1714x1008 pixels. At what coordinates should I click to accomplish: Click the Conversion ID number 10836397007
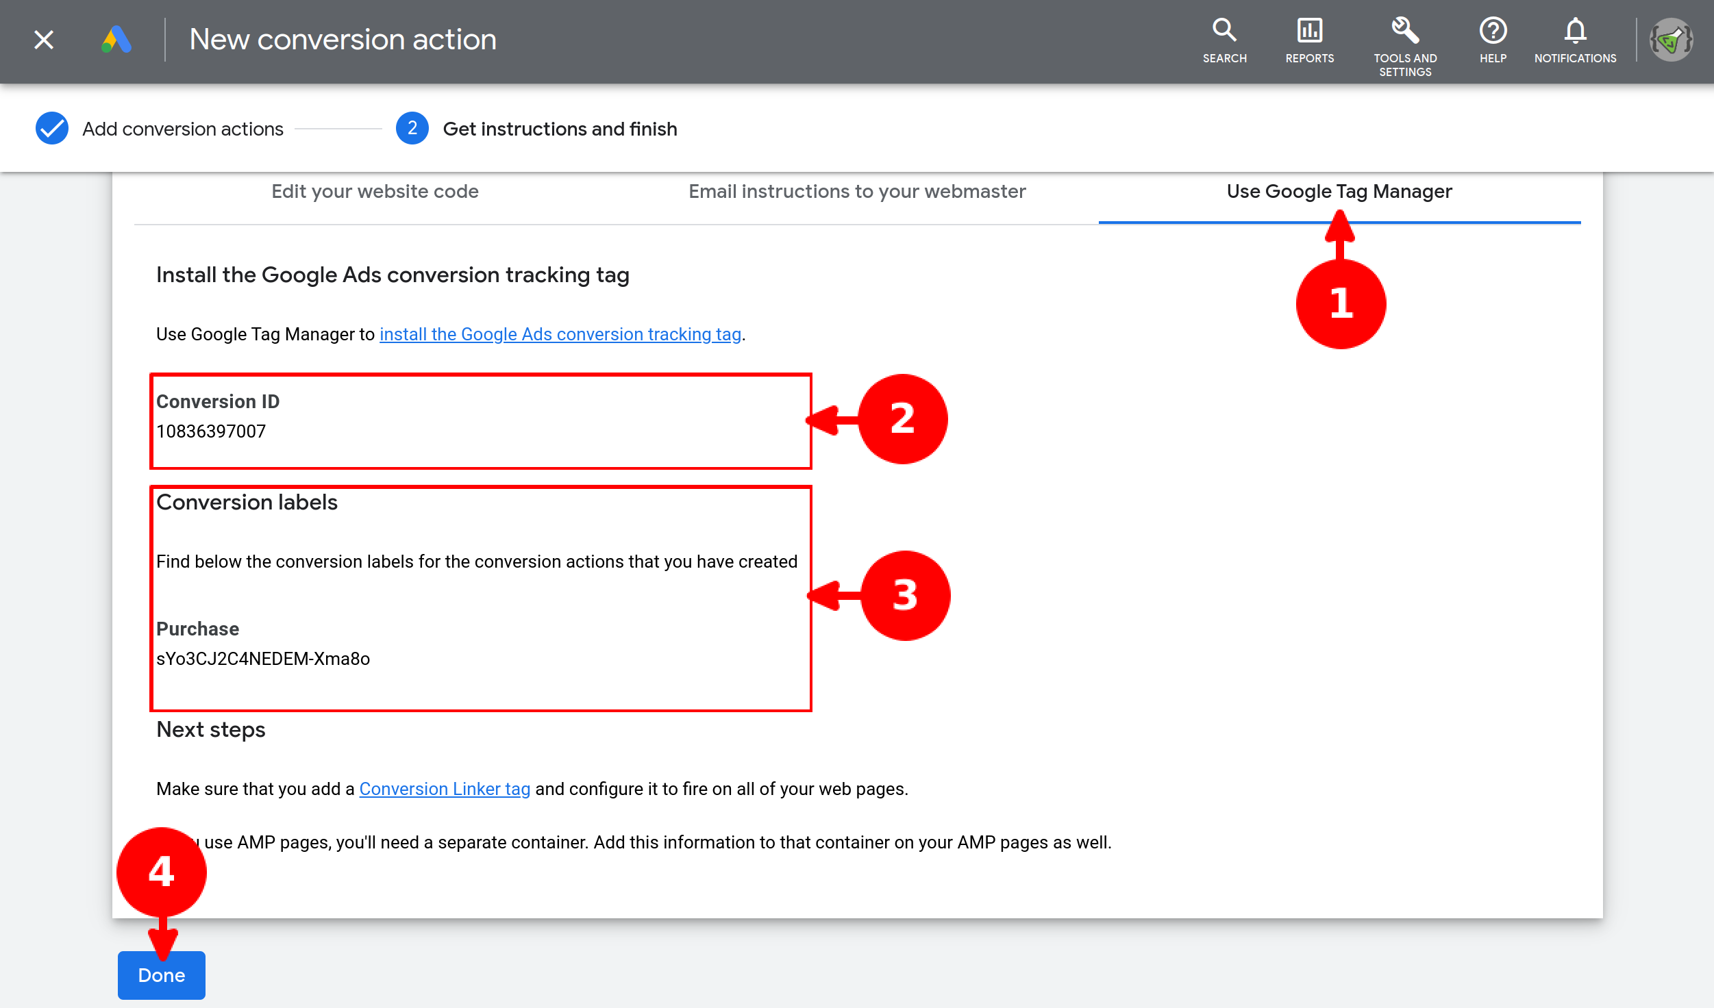211,431
